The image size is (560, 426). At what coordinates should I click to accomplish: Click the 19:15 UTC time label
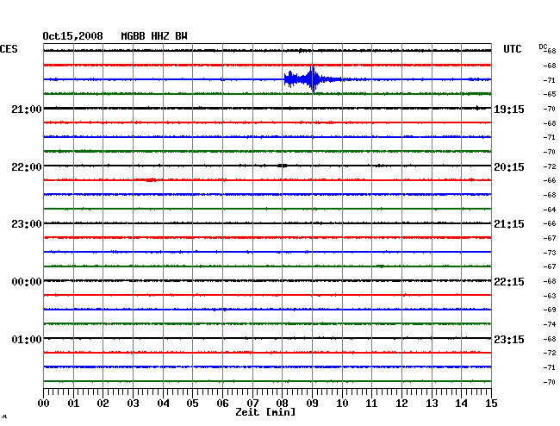pyautogui.click(x=509, y=110)
